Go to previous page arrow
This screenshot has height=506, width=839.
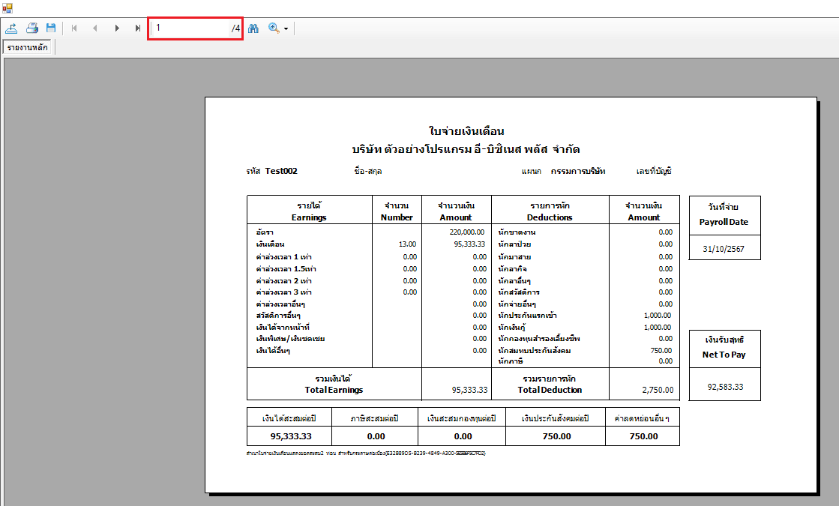(94, 28)
